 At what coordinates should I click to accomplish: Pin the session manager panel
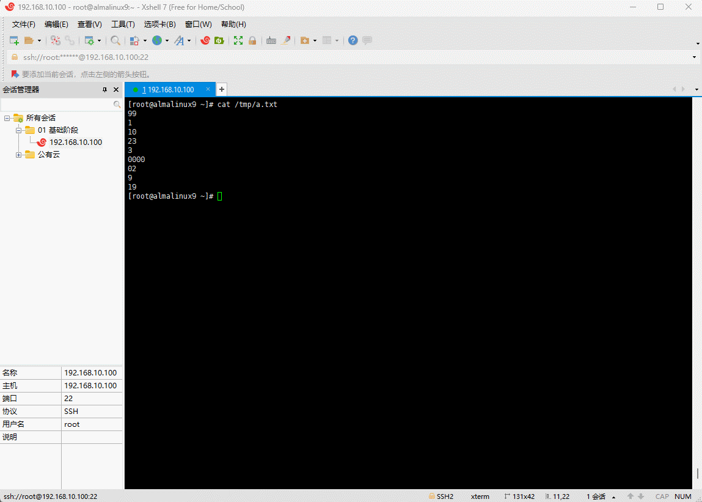point(104,90)
